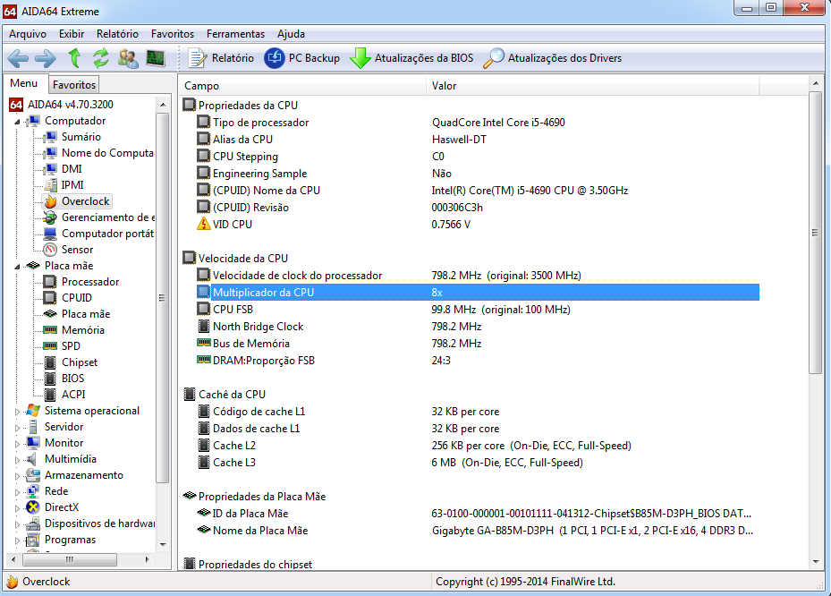Screen dimensions: 831x596
Task: Click the tree panel vertical scrollbar thumb
Action: click(x=163, y=298)
